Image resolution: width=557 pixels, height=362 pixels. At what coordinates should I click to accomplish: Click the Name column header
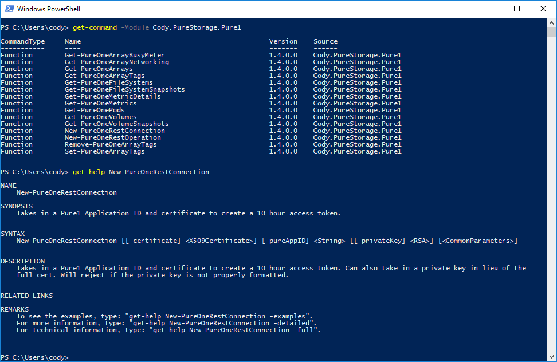[x=72, y=41]
